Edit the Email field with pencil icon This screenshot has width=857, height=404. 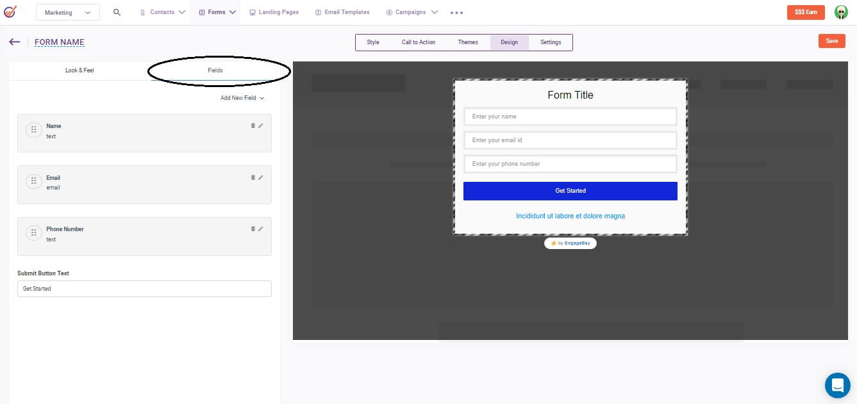click(262, 177)
